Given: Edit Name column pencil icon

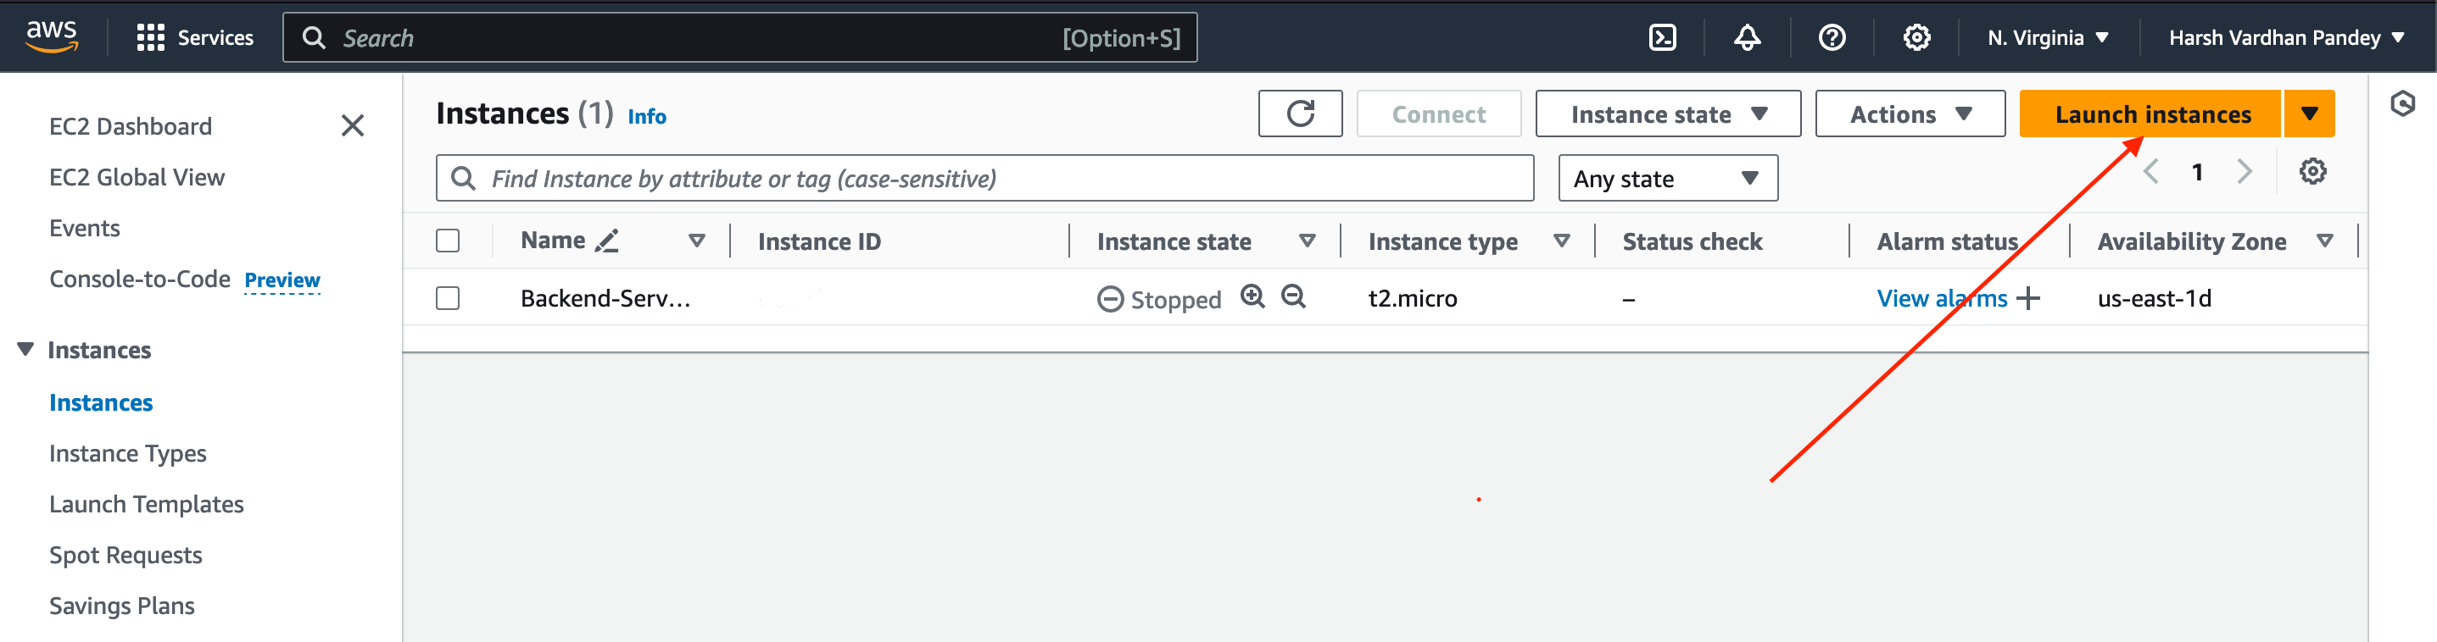Looking at the screenshot, I should pyautogui.click(x=607, y=241).
